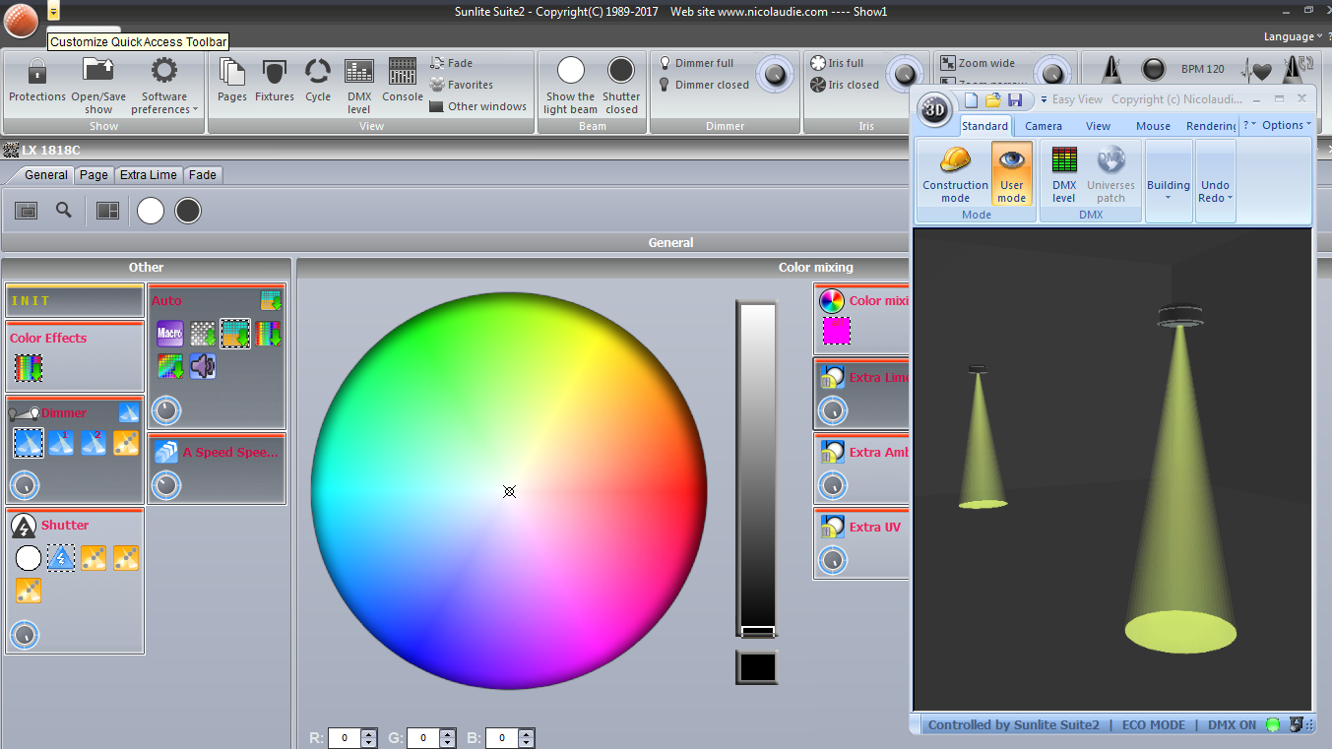Switch to the Extra Lime tab

pyautogui.click(x=149, y=174)
